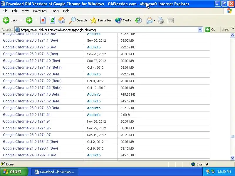The height and width of the screenshot is (176, 235).
Task: Open Google Chrome 23.0.1271.95 link
Action: coord(27,128)
